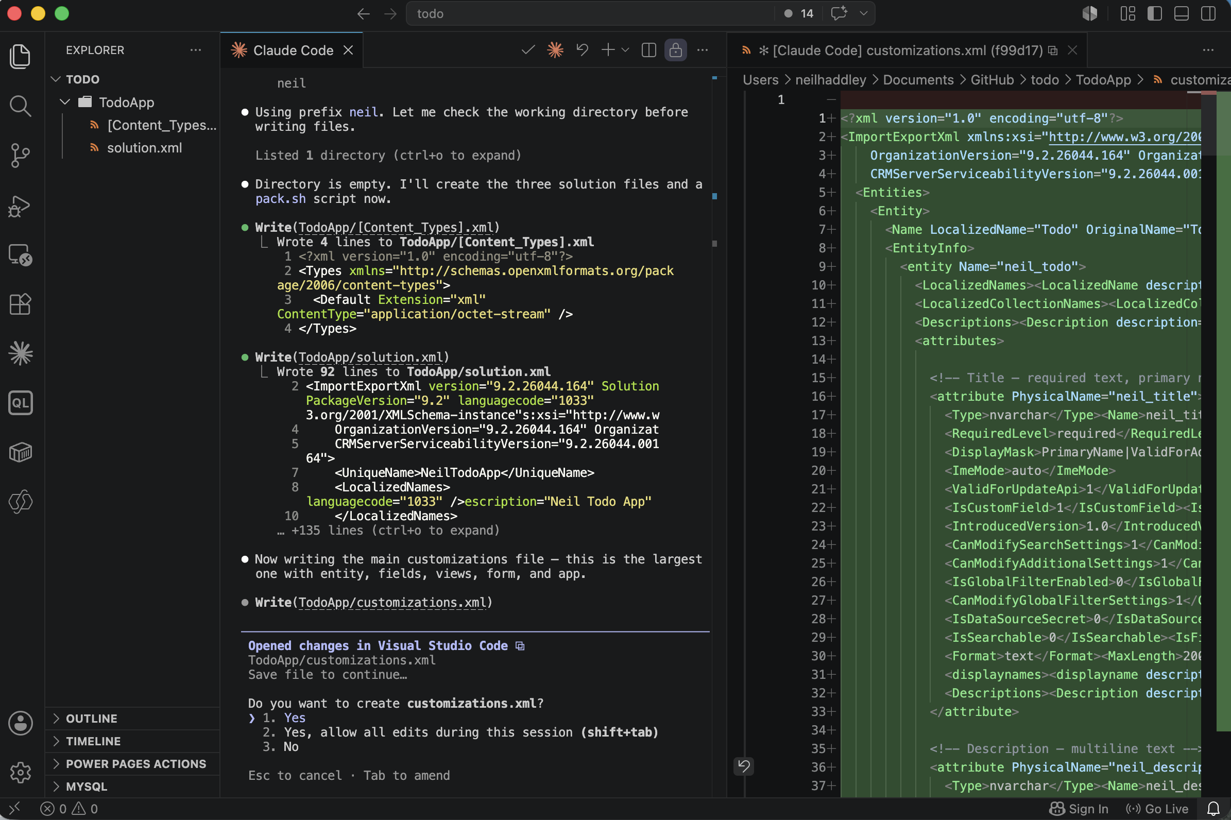Open the QL query view icon
1231x820 pixels.
click(x=21, y=403)
